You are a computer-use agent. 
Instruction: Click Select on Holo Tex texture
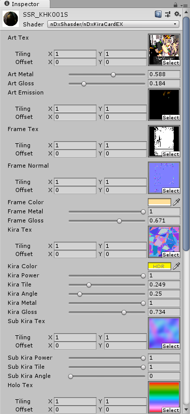(171, 410)
